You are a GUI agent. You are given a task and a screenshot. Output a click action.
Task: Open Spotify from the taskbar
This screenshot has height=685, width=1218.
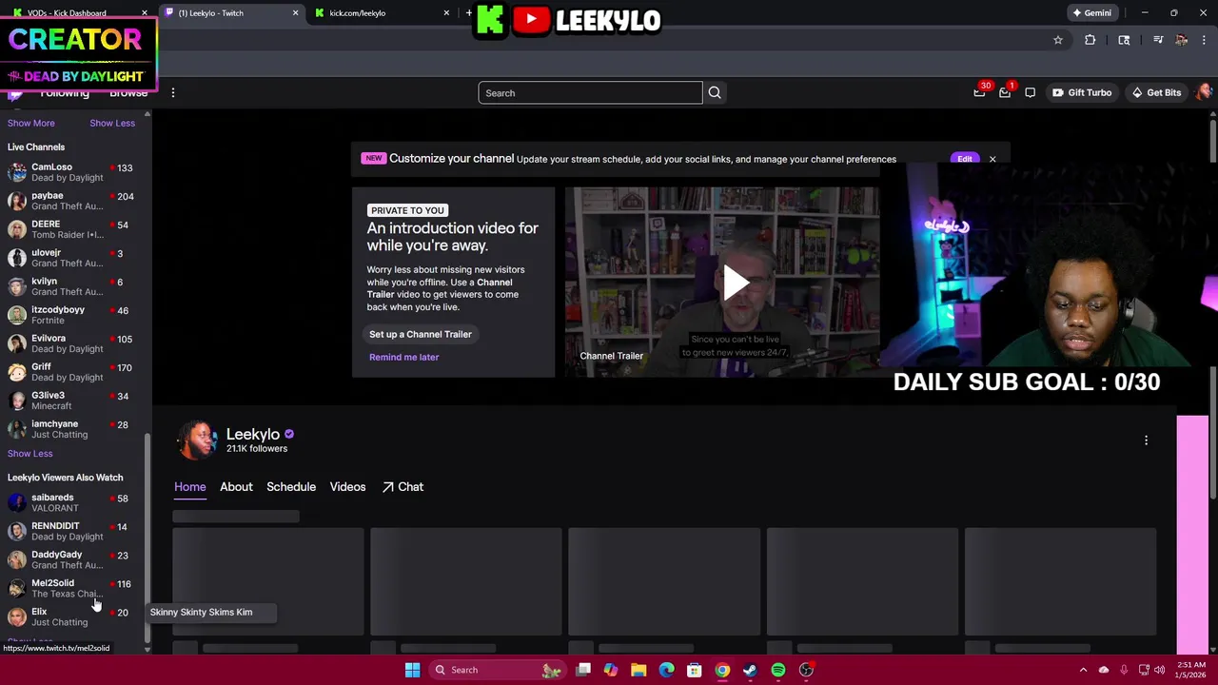coord(778,670)
